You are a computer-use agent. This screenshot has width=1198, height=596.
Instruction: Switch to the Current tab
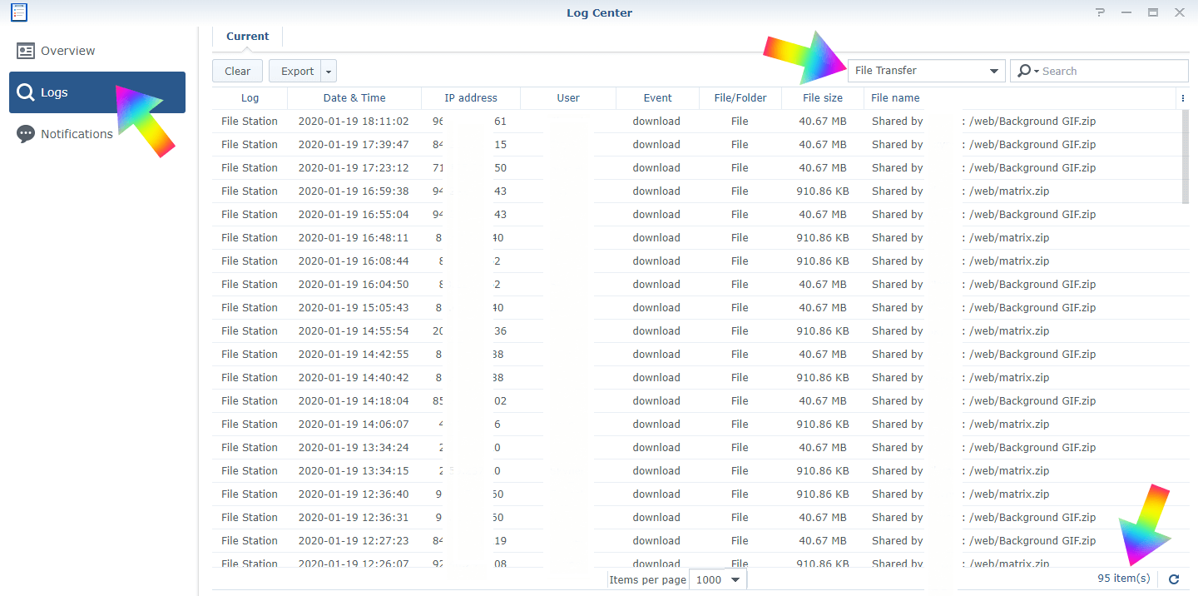[247, 37]
